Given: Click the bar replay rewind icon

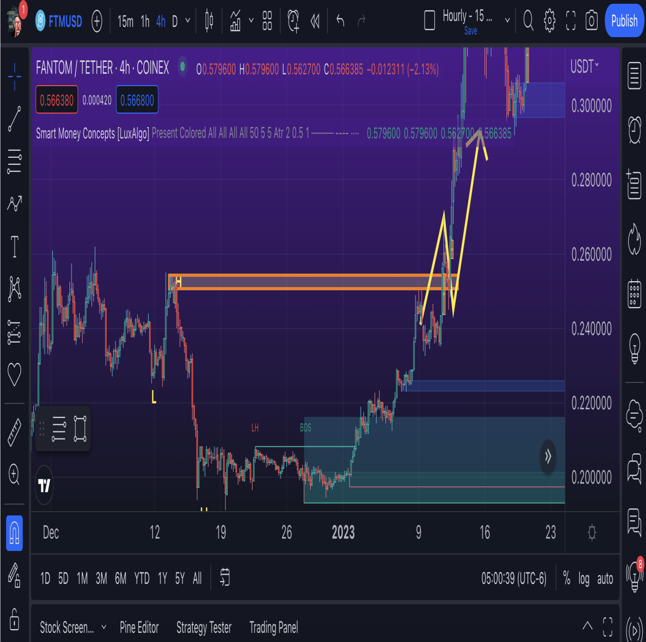Looking at the screenshot, I should [315, 22].
